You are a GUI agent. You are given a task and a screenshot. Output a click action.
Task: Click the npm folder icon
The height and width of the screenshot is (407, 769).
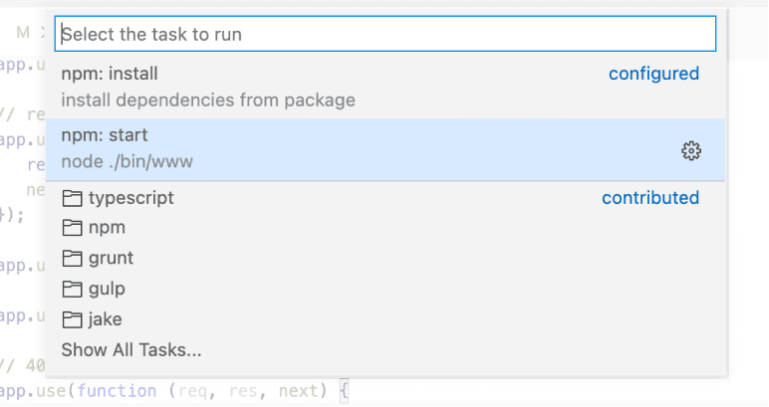pos(72,228)
